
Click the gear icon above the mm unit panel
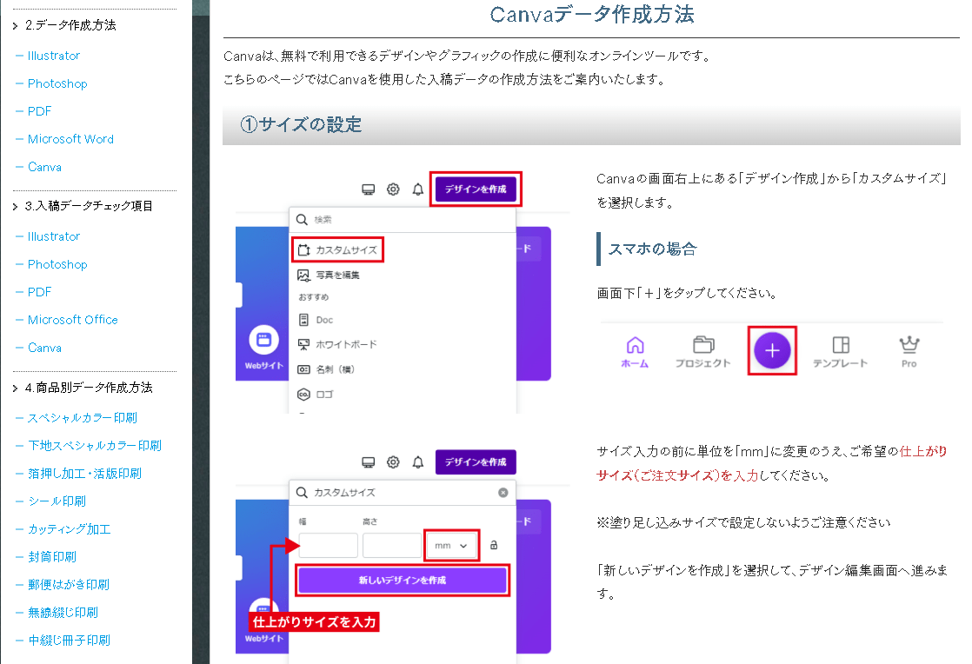pos(393,462)
